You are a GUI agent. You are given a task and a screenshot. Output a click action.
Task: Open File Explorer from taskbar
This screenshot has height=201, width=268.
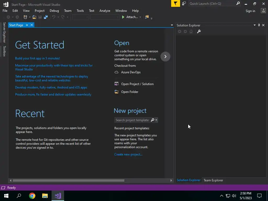45,196
